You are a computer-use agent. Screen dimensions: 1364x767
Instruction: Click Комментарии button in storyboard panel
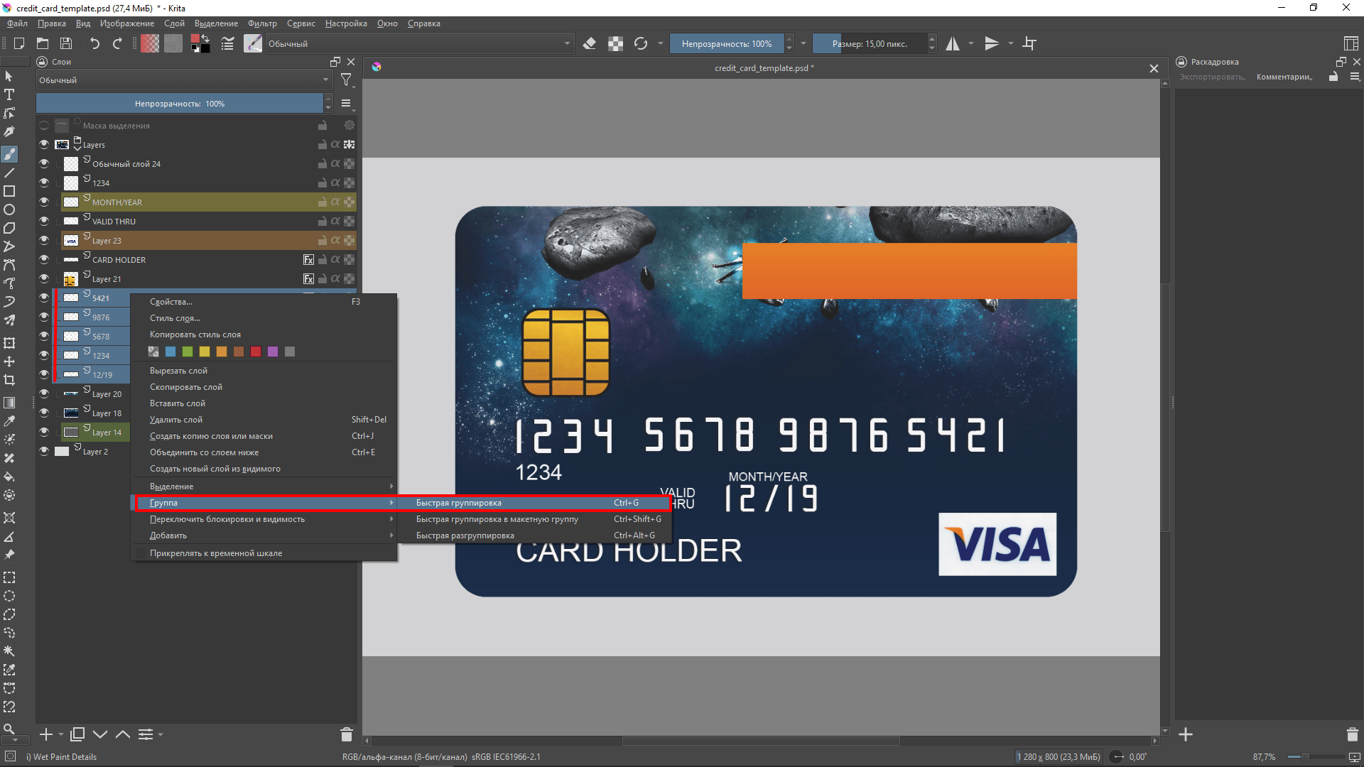1284,77
